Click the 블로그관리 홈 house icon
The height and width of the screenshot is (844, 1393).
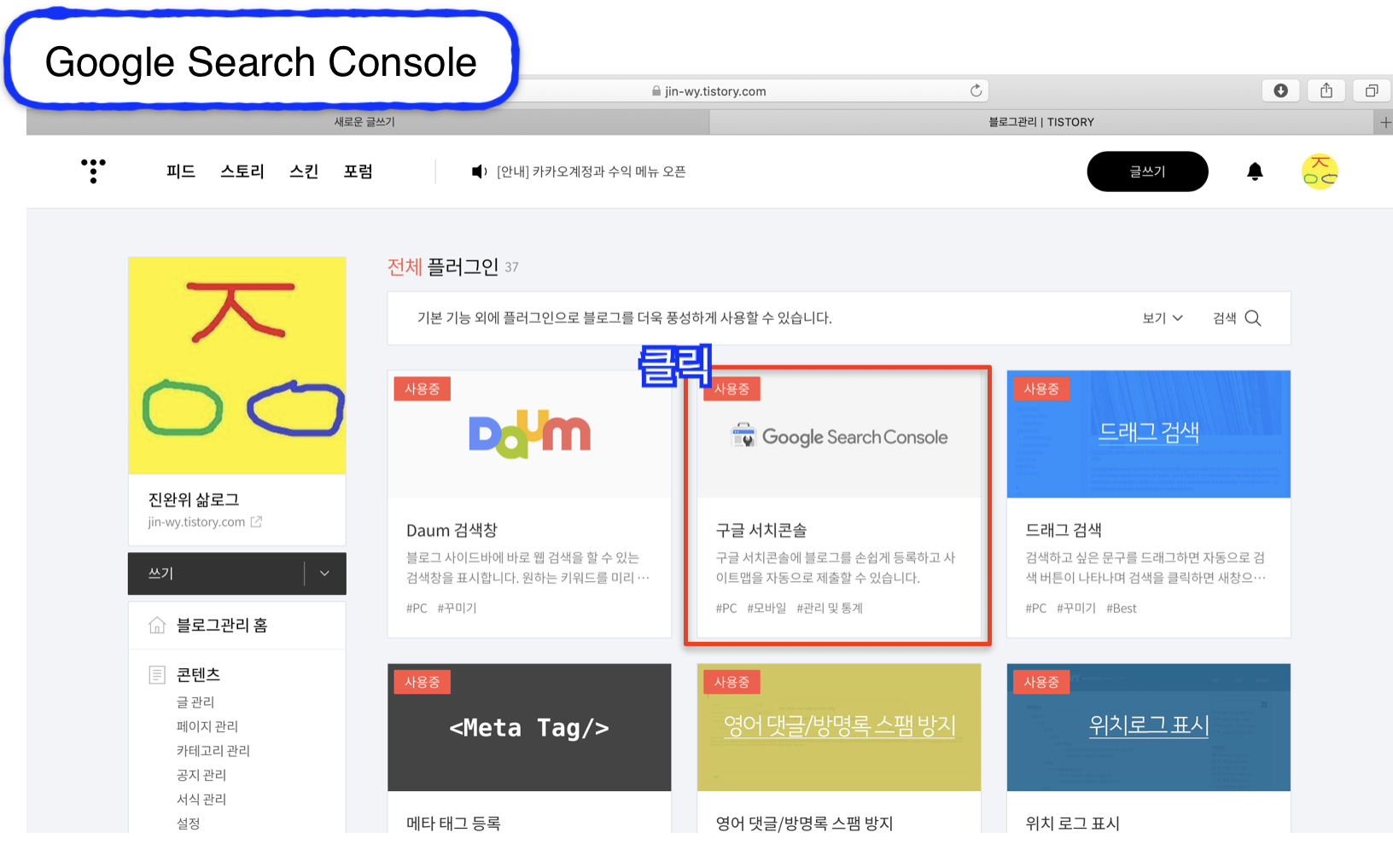pos(157,626)
